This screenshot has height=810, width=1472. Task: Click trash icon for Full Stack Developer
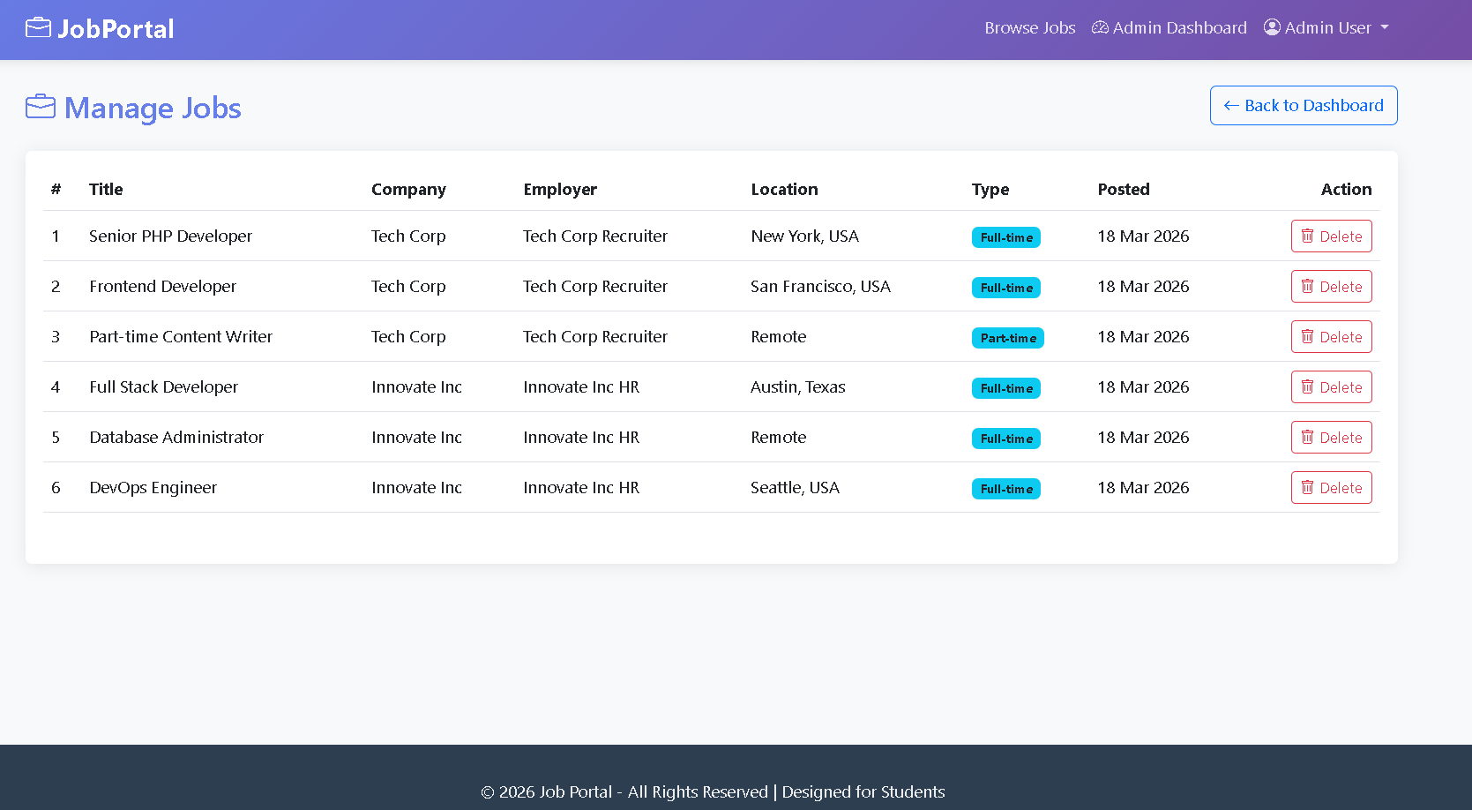tap(1307, 386)
